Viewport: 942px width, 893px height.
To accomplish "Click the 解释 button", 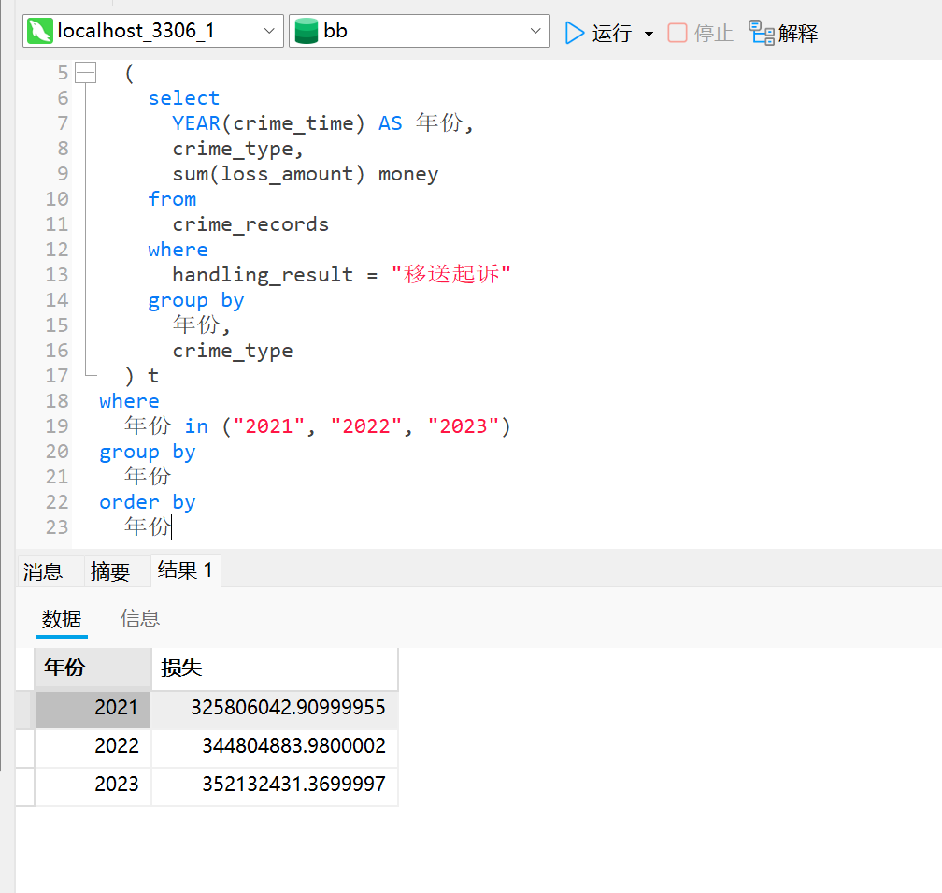I will (795, 31).
